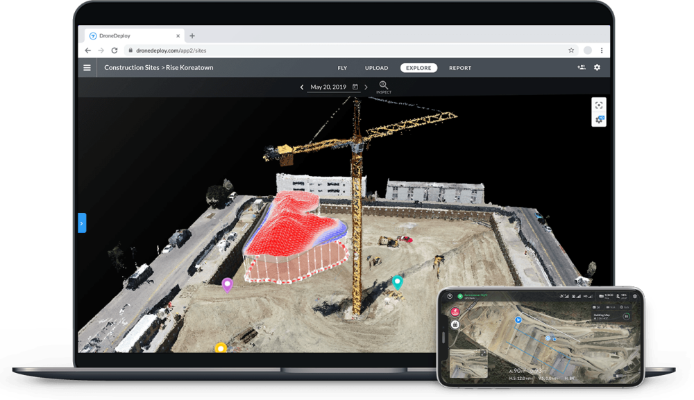The image size is (694, 400).
Task: Switch to the Upload tab
Action: 376,68
